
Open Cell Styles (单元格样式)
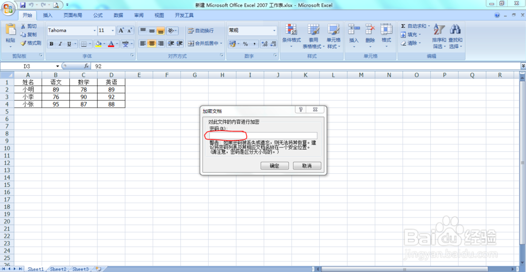pos(334,36)
